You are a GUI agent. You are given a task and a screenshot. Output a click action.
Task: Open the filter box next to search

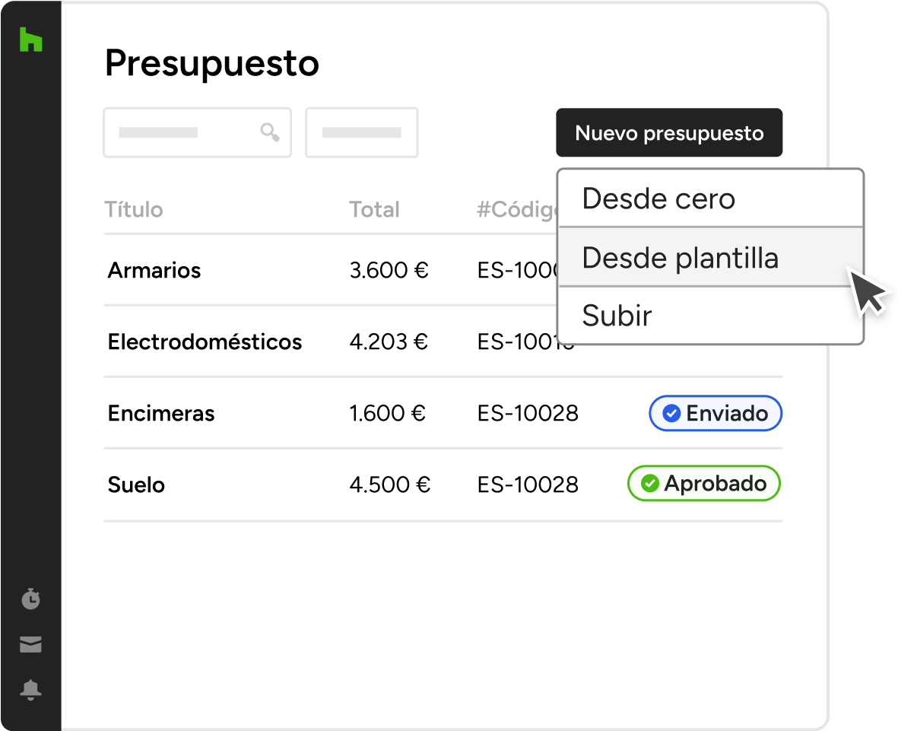pyautogui.click(x=361, y=132)
